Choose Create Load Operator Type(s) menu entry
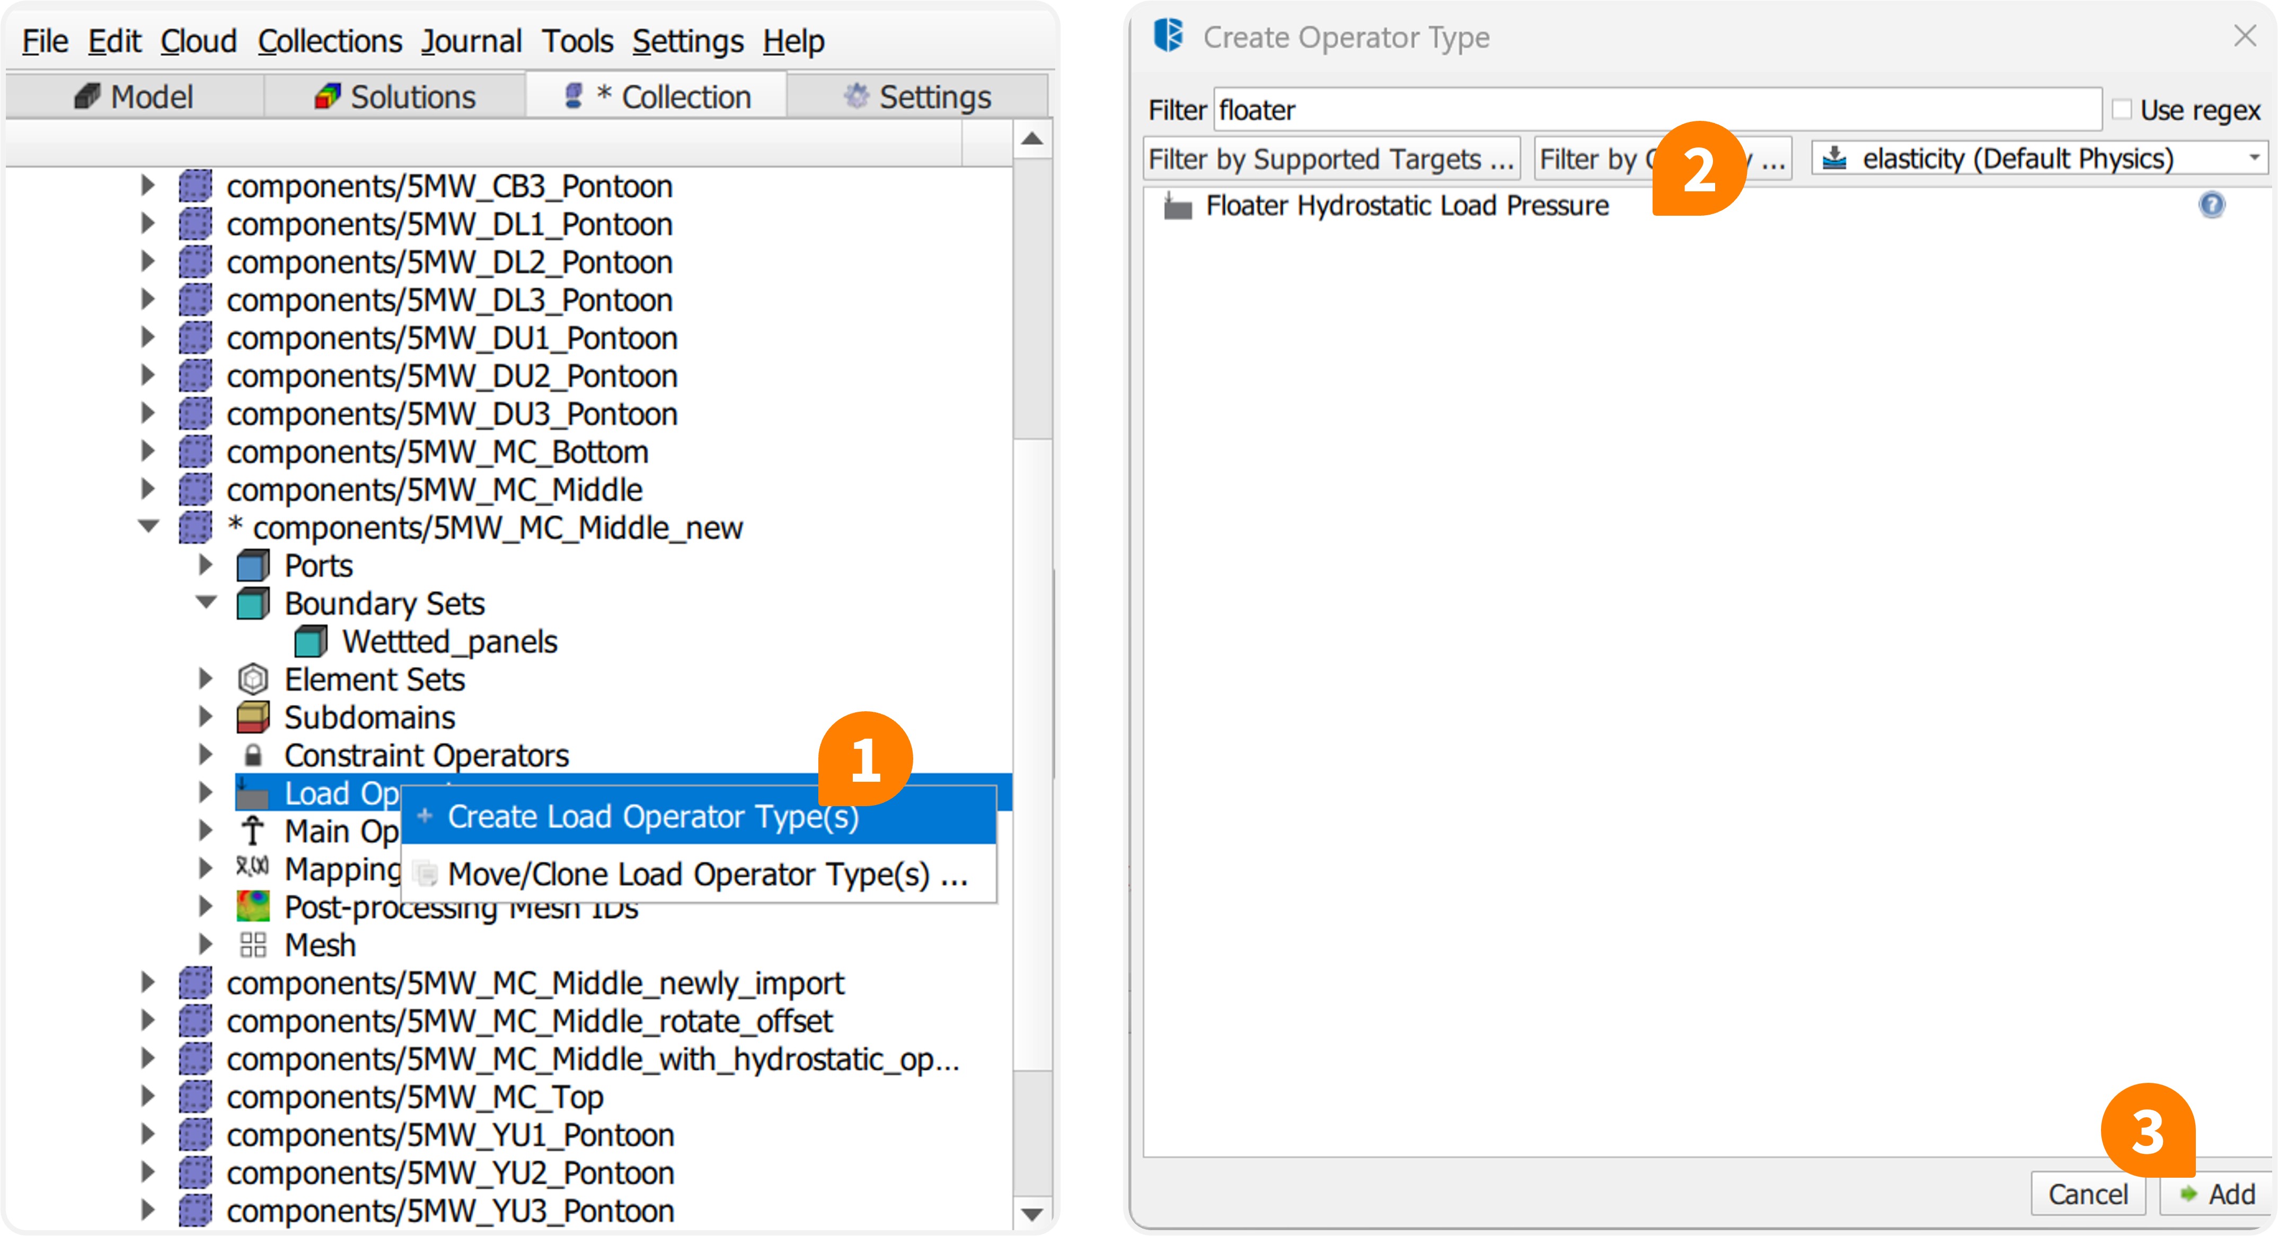 pyautogui.click(x=652, y=816)
